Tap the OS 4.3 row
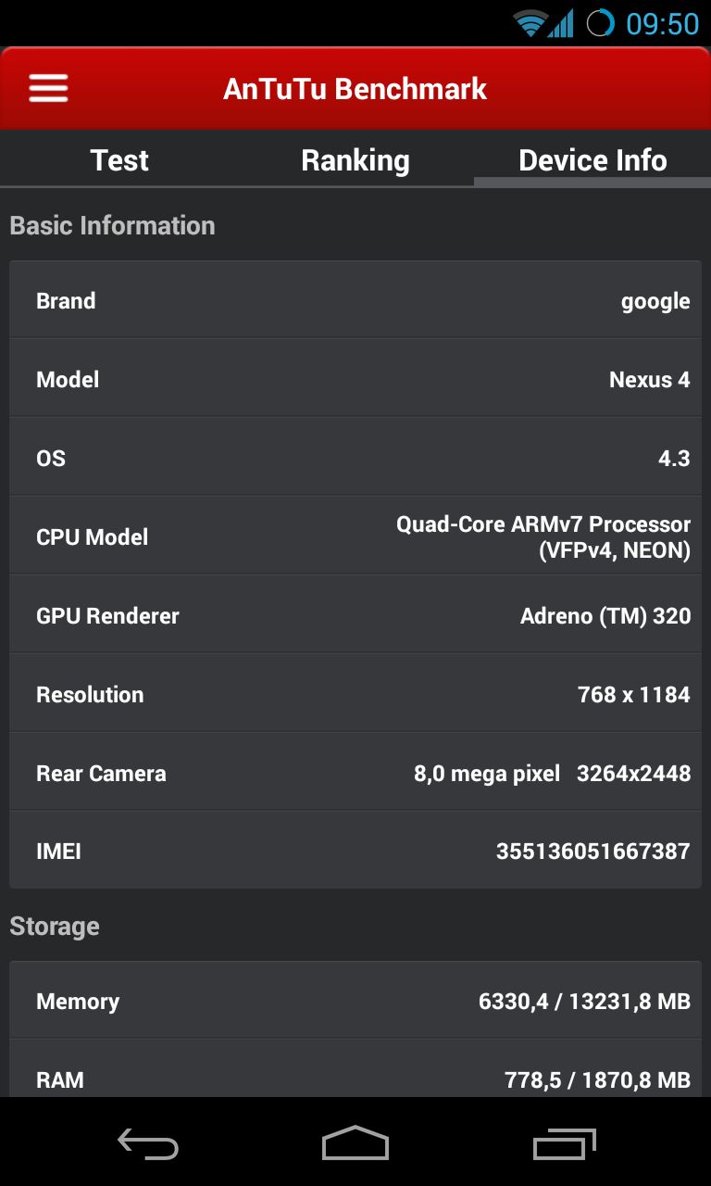This screenshot has height=1186, width=711. pyautogui.click(x=355, y=458)
